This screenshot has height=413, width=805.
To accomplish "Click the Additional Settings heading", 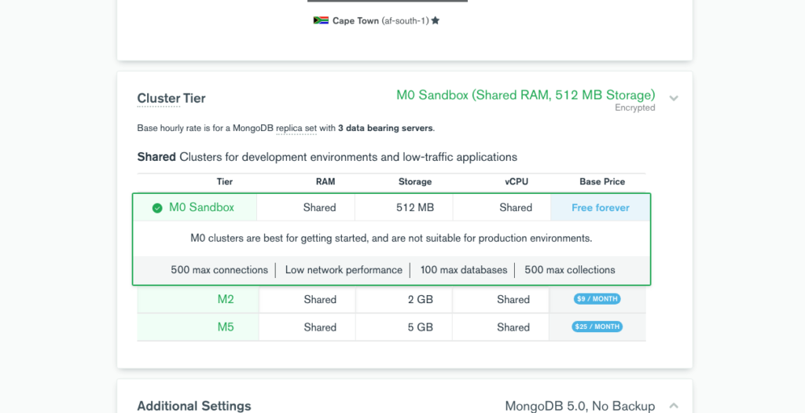I will tap(194, 406).
